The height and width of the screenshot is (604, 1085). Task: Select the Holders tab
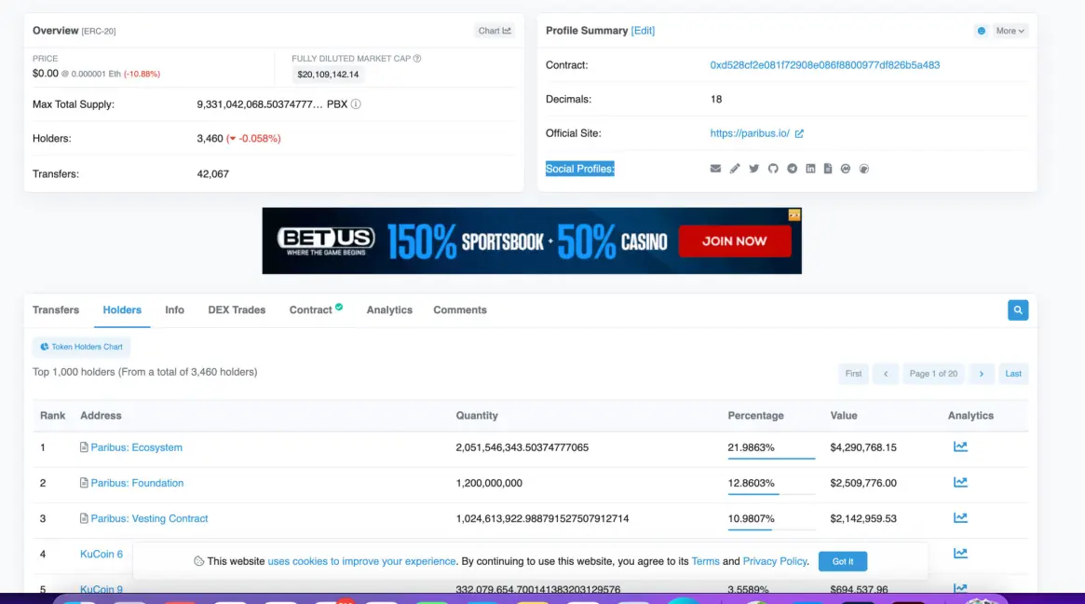[x=122, y=309]
